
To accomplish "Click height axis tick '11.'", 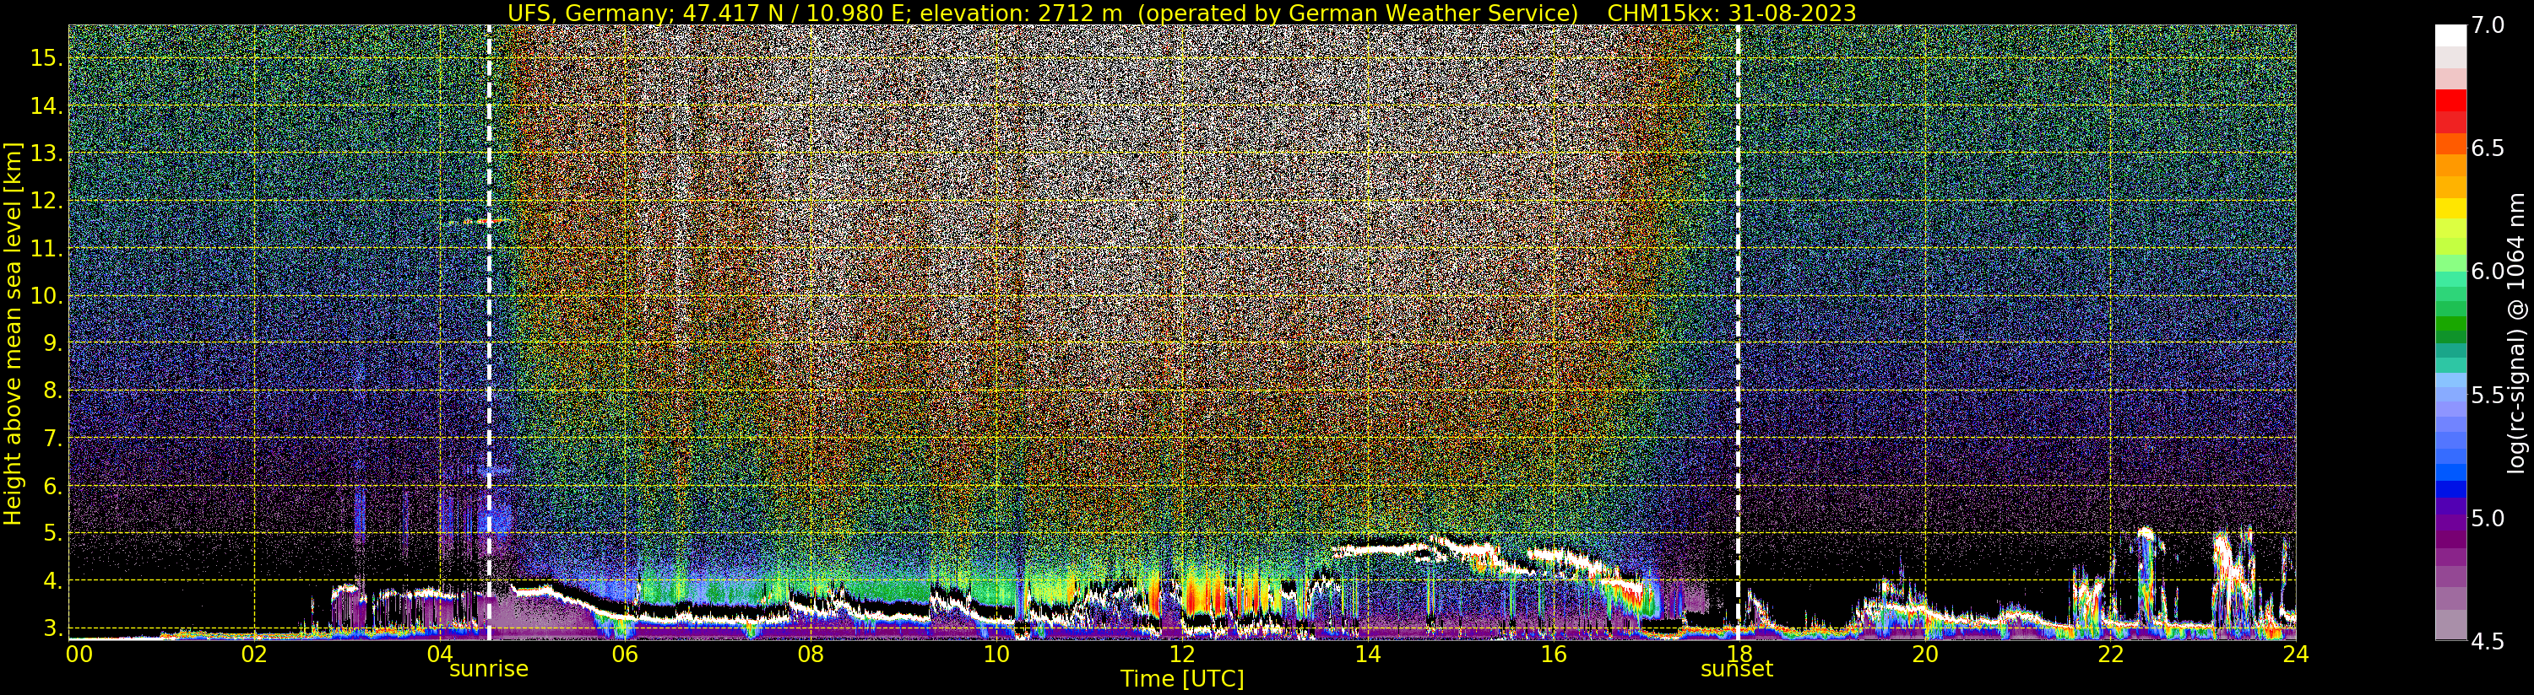I will pyautogui.click(x=46, y=248).
